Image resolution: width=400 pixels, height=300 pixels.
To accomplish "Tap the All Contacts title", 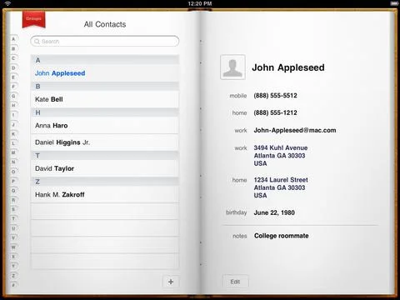I will [x=105, y=24].
